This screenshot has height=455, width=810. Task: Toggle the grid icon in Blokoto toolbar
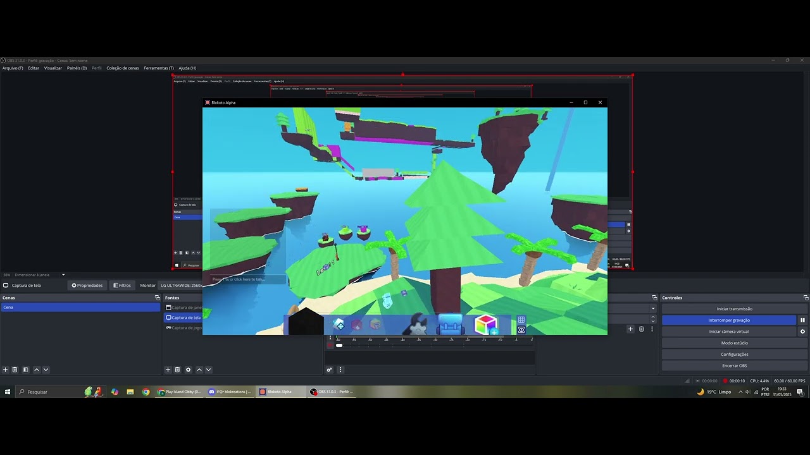coord(521,320)
